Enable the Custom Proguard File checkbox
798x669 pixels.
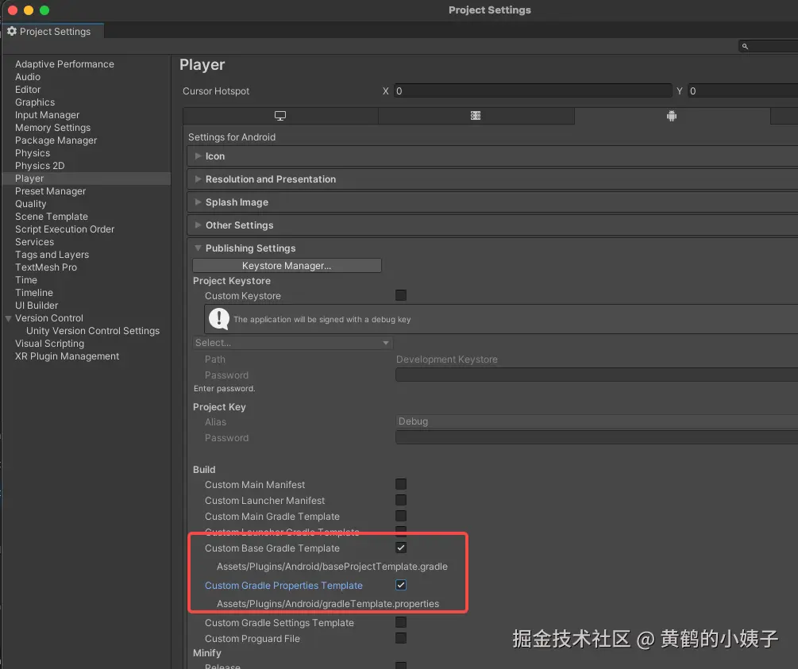pyautogui.click(x=401, y=638)
